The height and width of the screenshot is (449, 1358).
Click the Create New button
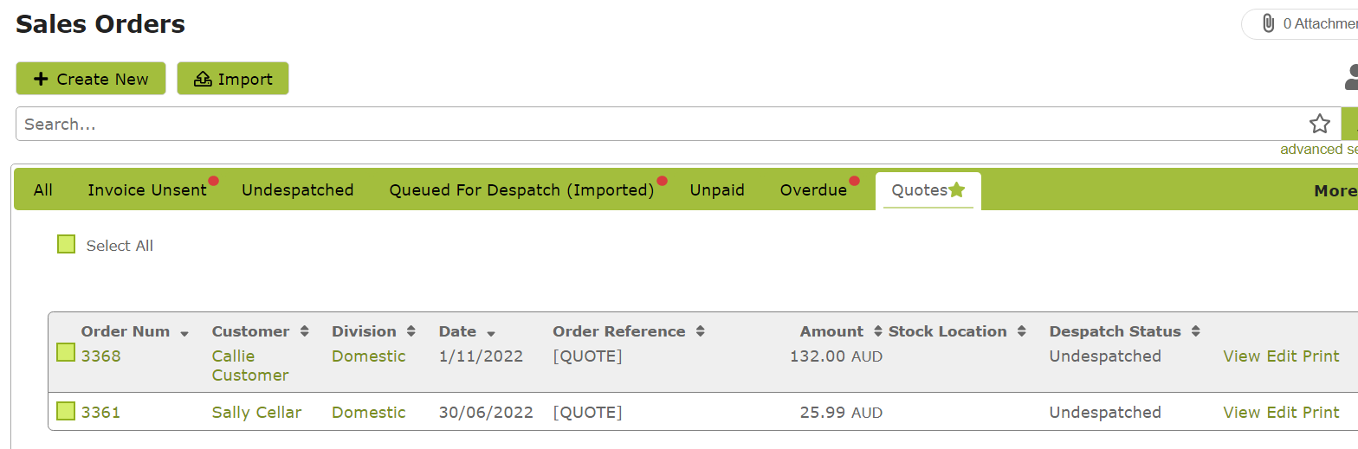(x=91, y=79)
